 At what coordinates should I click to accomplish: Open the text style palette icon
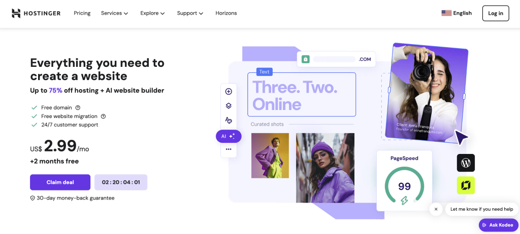click(x=229, y=120)
